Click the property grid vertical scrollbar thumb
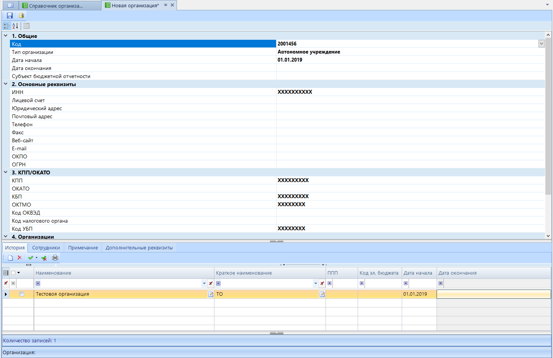 (x=548, y=117)
